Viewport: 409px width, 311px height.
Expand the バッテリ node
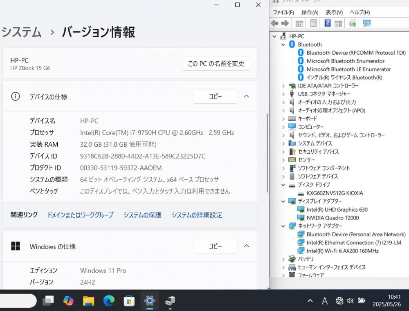click(283, 259)
